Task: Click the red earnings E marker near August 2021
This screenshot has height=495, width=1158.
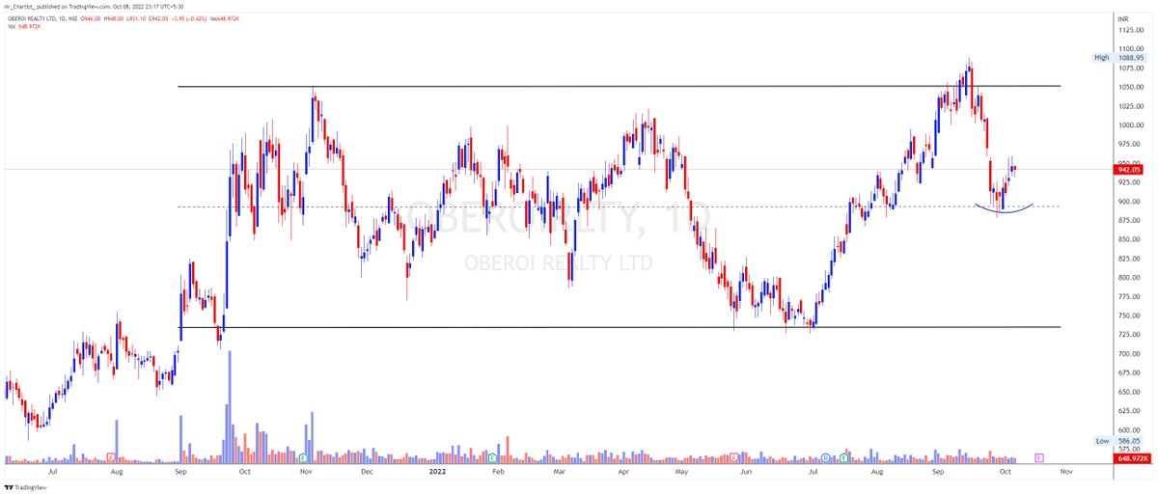Action: tap(111, 456)
